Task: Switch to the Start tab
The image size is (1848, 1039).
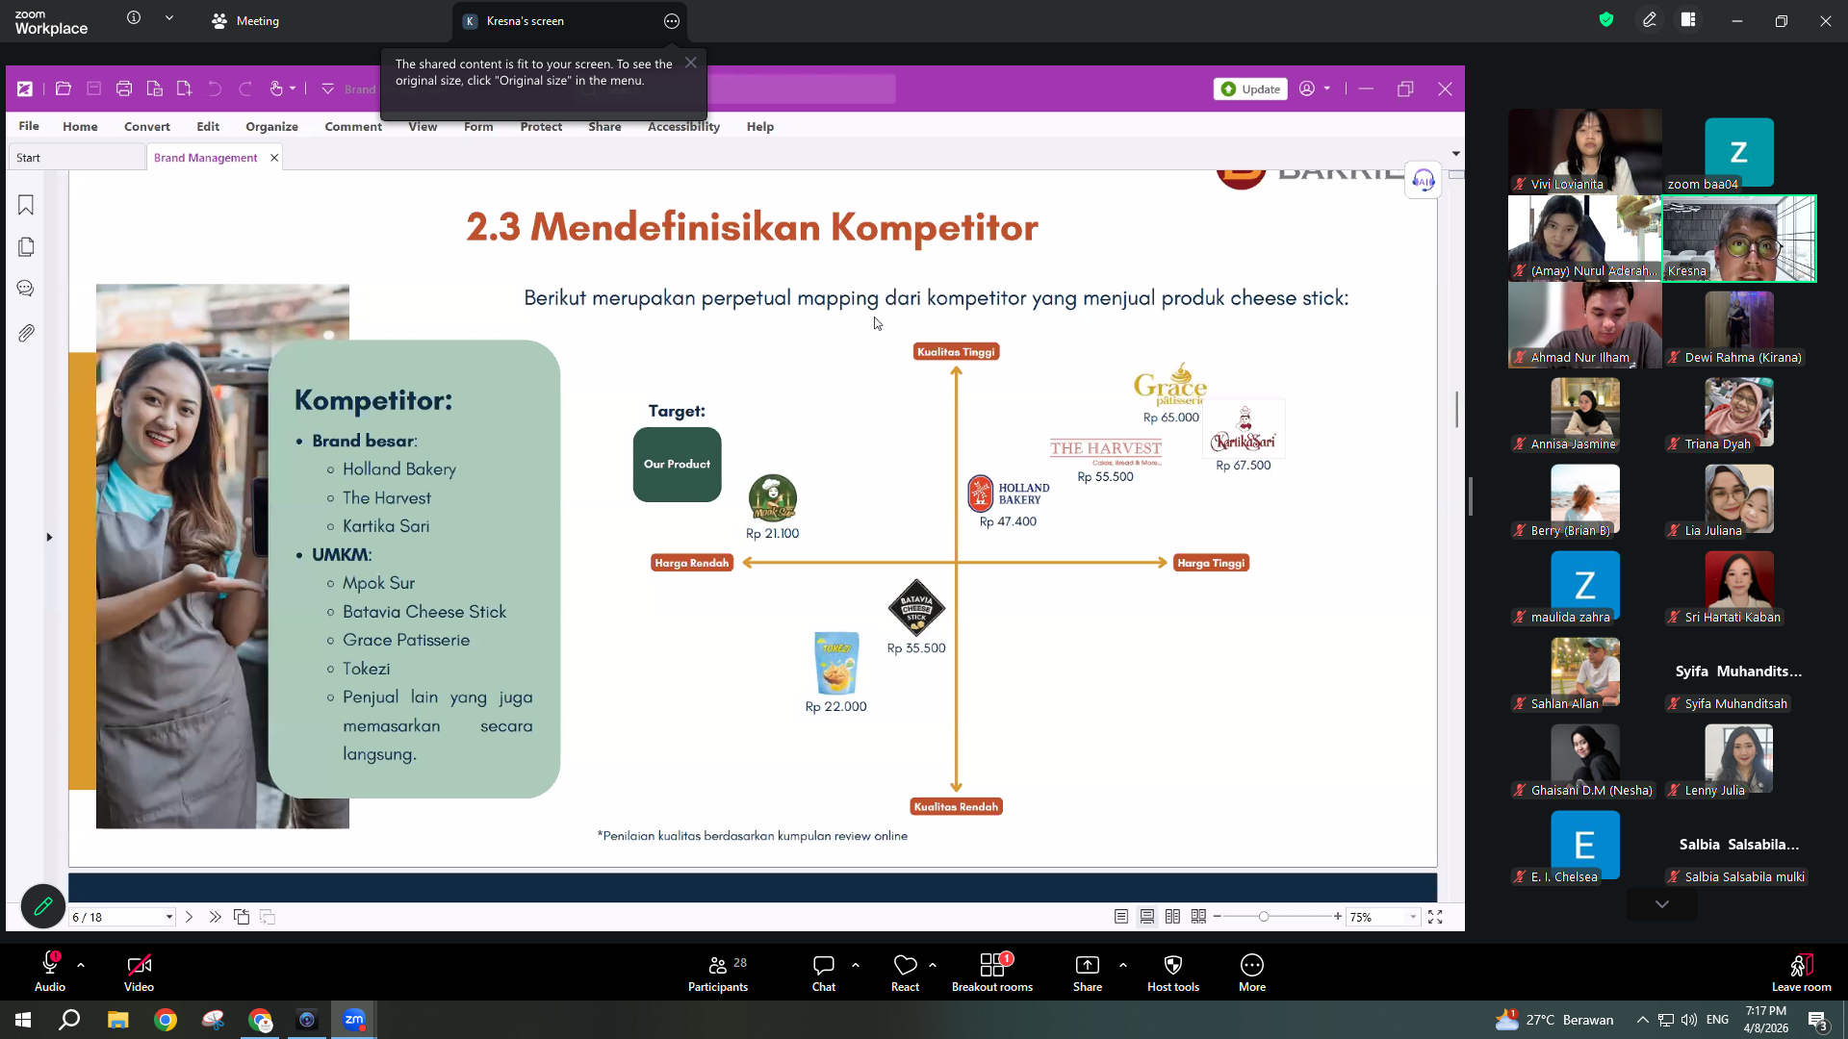Action: 77,157
